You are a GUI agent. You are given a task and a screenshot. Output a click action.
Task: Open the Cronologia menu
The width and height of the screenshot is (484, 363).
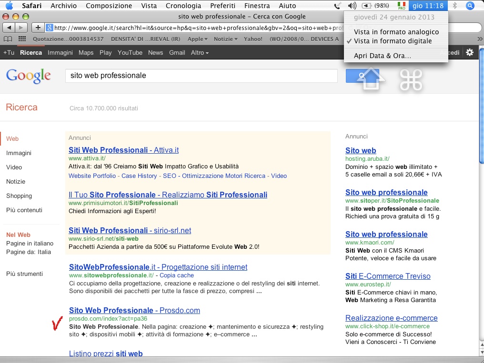point(183,6)
